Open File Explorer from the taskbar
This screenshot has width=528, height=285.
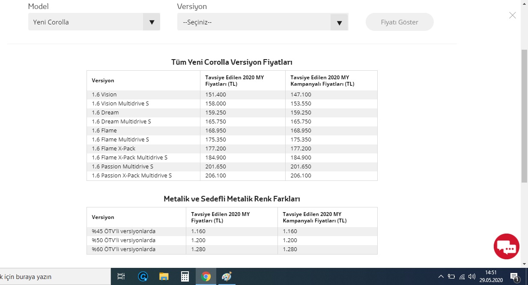[164, 277]
